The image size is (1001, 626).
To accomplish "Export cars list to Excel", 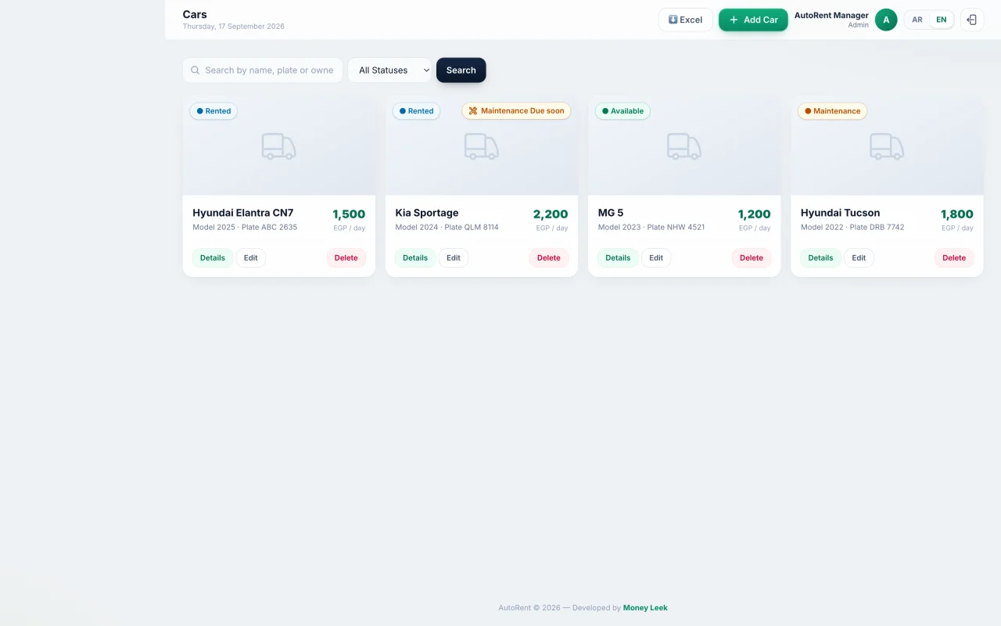I will click(685, 20).
